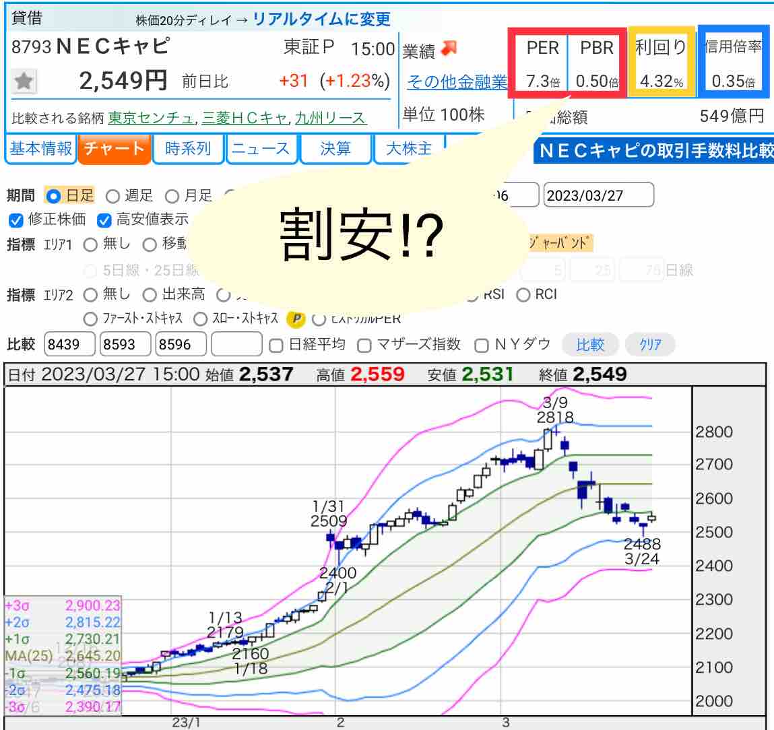Select 週足 weekly period radio
Viewport: 774px width, 730px height.
click(112, 196)
